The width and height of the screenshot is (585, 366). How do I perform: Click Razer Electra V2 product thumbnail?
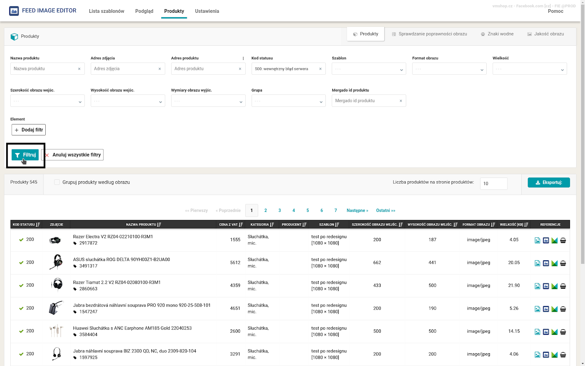55,240
